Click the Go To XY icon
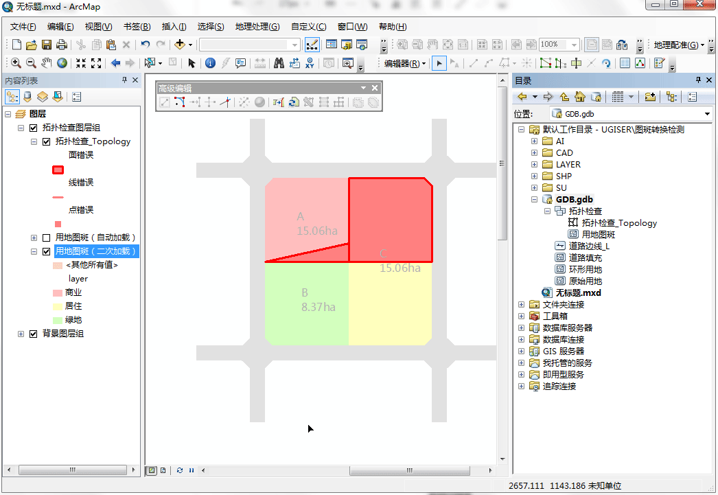The width and height of the screenshot is (718, 495). pyautogui.click(x=309, y=63)
